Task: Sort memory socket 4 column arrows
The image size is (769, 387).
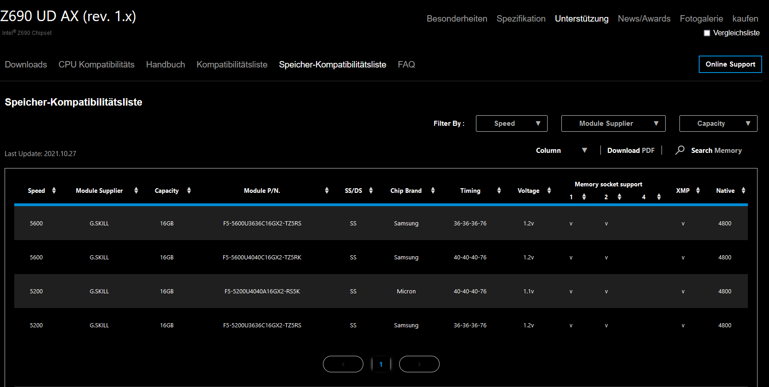Action: pos(659,197)
